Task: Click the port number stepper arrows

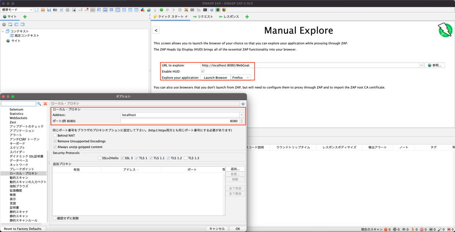Action: click(242, 121)
